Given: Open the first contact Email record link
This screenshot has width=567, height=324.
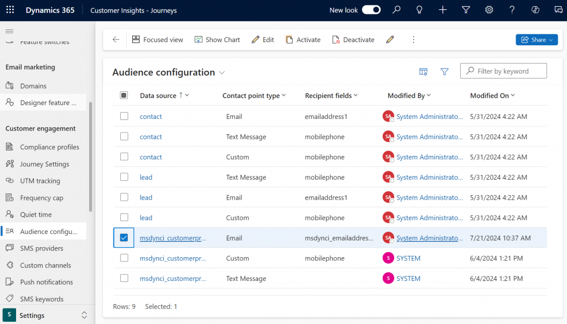Looking at the screenshot, I should pos(151,117).
